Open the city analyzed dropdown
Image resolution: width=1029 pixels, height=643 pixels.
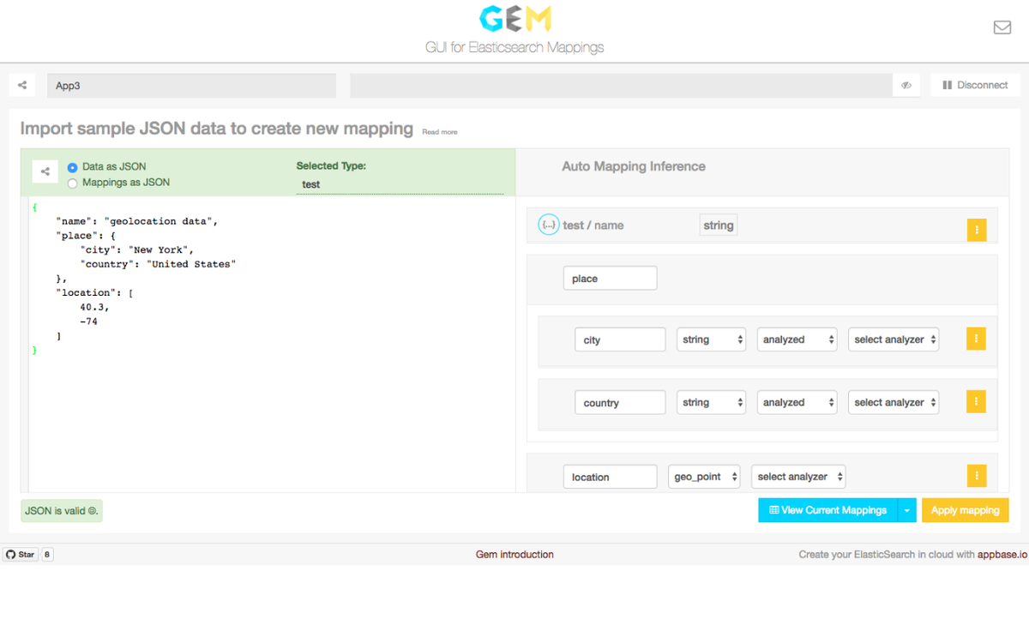797,340
